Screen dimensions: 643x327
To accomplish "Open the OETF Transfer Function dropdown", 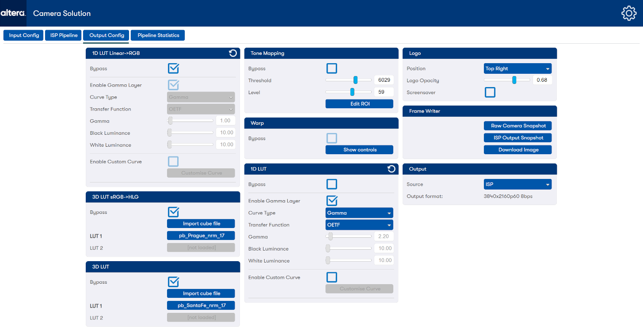I will click(359, 225).
